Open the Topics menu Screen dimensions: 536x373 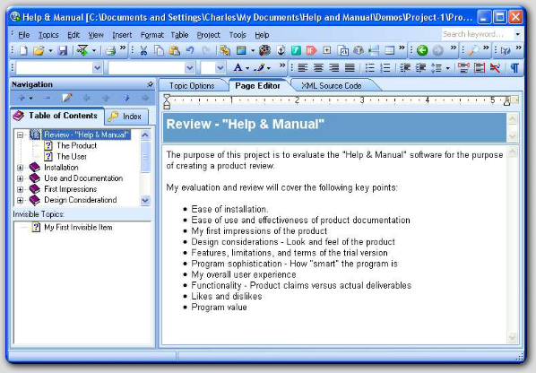click(x=48, y=35)
